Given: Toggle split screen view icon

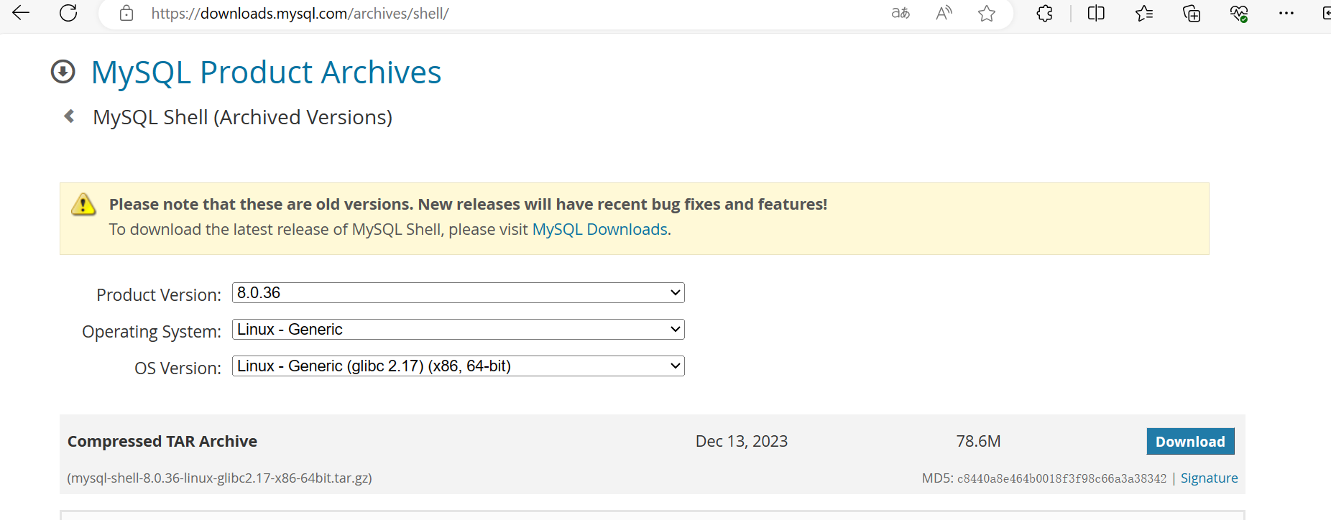Looking at the screenshot, I should pos(1096,13).
